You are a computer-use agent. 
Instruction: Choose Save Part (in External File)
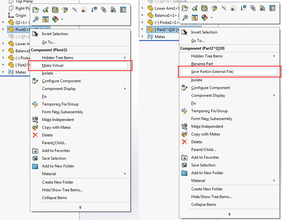(212, 72)
